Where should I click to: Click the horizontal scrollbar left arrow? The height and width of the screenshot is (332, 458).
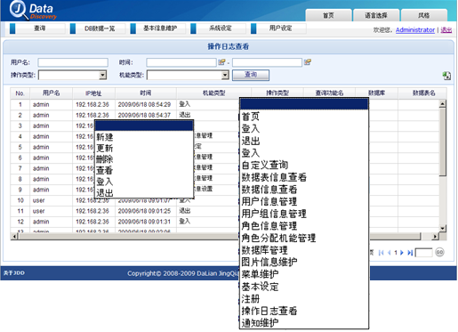pos(14,237)
